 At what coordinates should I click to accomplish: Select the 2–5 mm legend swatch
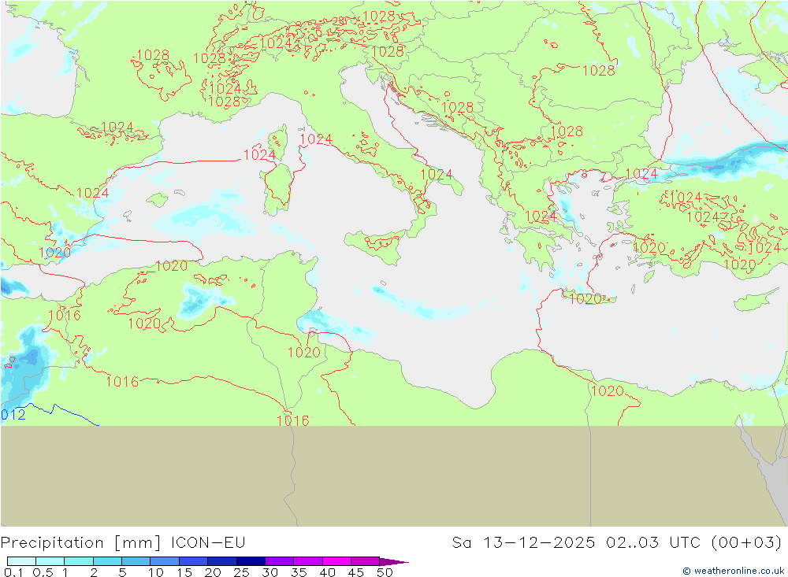point(107,561)
